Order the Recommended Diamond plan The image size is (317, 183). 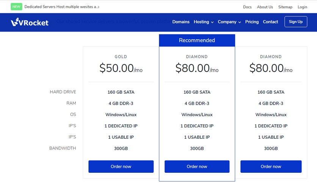point(197,166)
